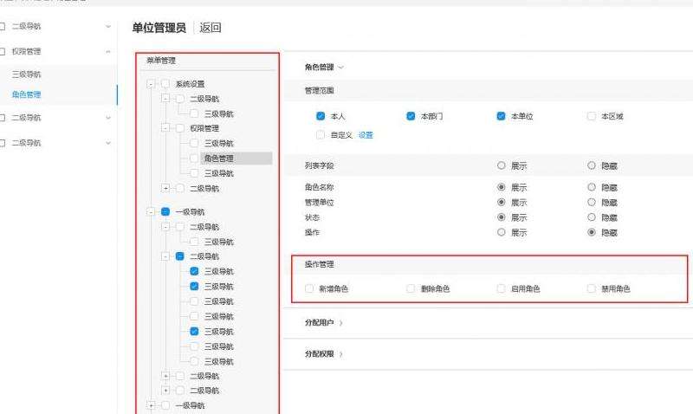Image resolution: width=693 pixels, height=414 pixels.
Task: Collapse the 权限管理 node in the menu tree
Action: coord(166,128)
